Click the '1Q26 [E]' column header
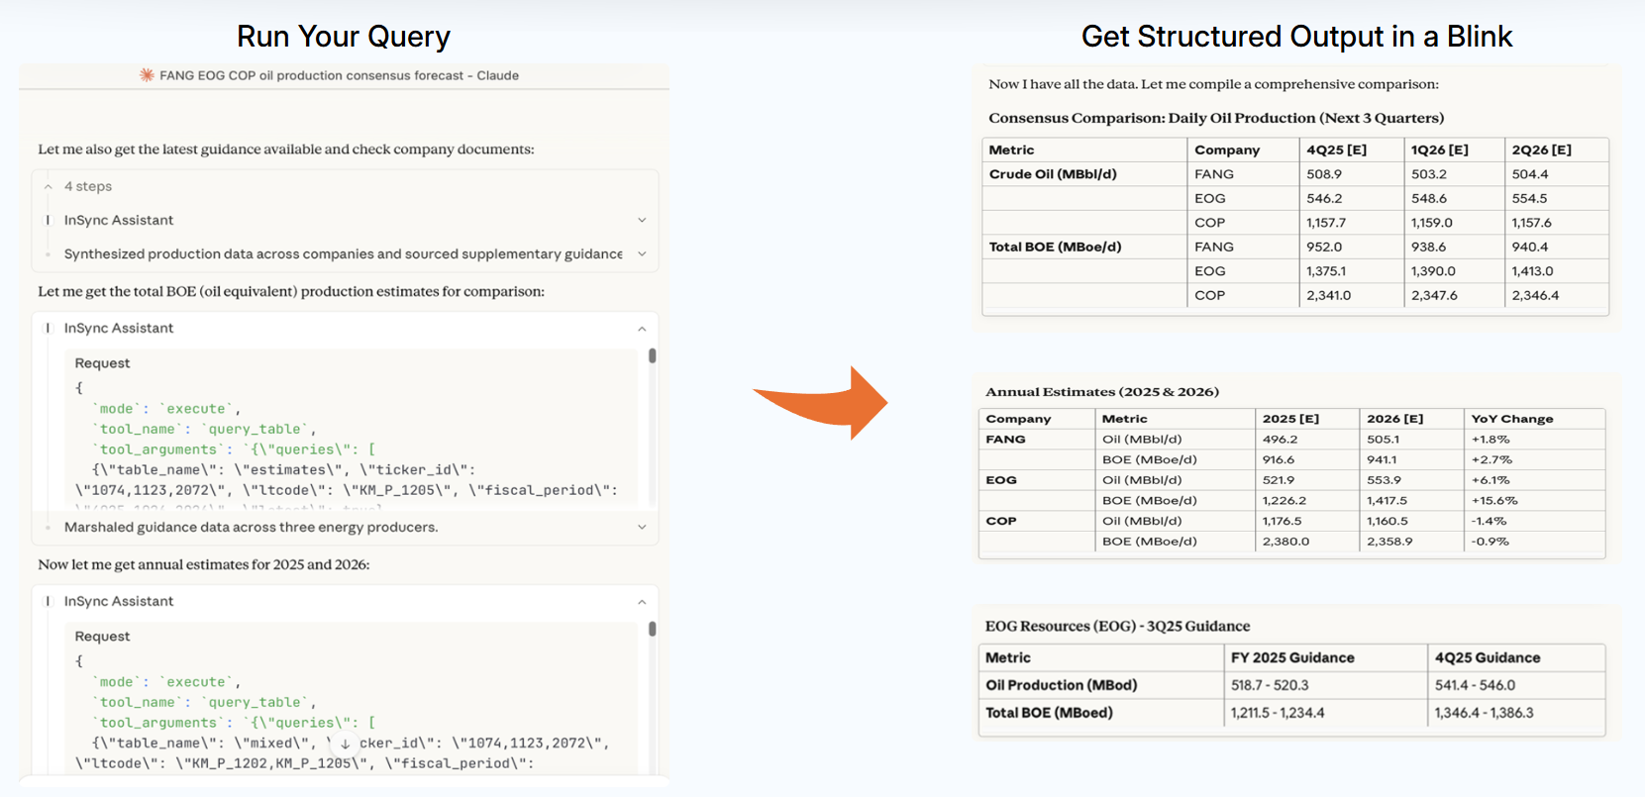Image resolution: width=1645 pixels, height=797 pixels. [1440, 150]
